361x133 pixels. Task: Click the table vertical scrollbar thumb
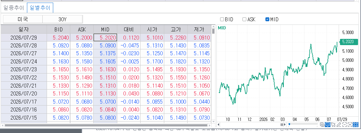(x=213, y=31)
